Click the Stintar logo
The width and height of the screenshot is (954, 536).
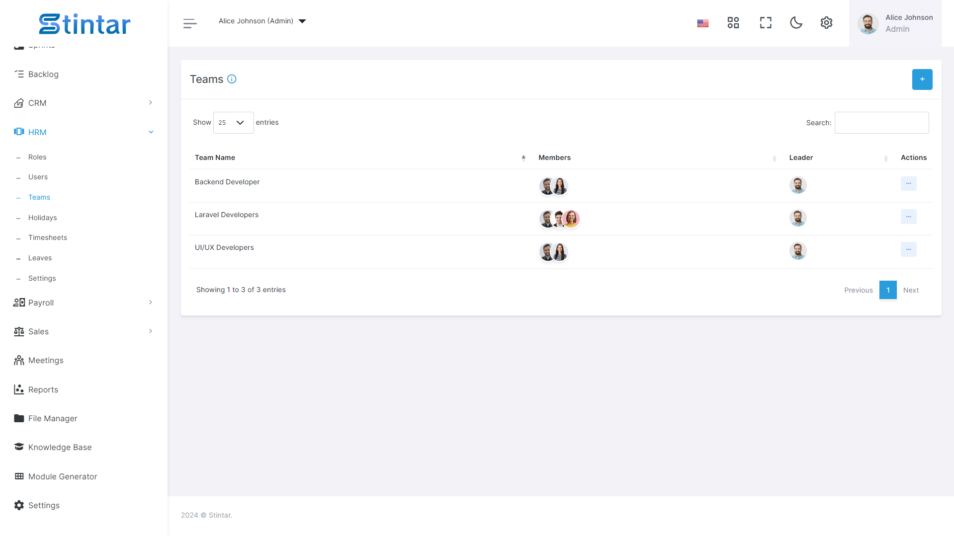85,23
